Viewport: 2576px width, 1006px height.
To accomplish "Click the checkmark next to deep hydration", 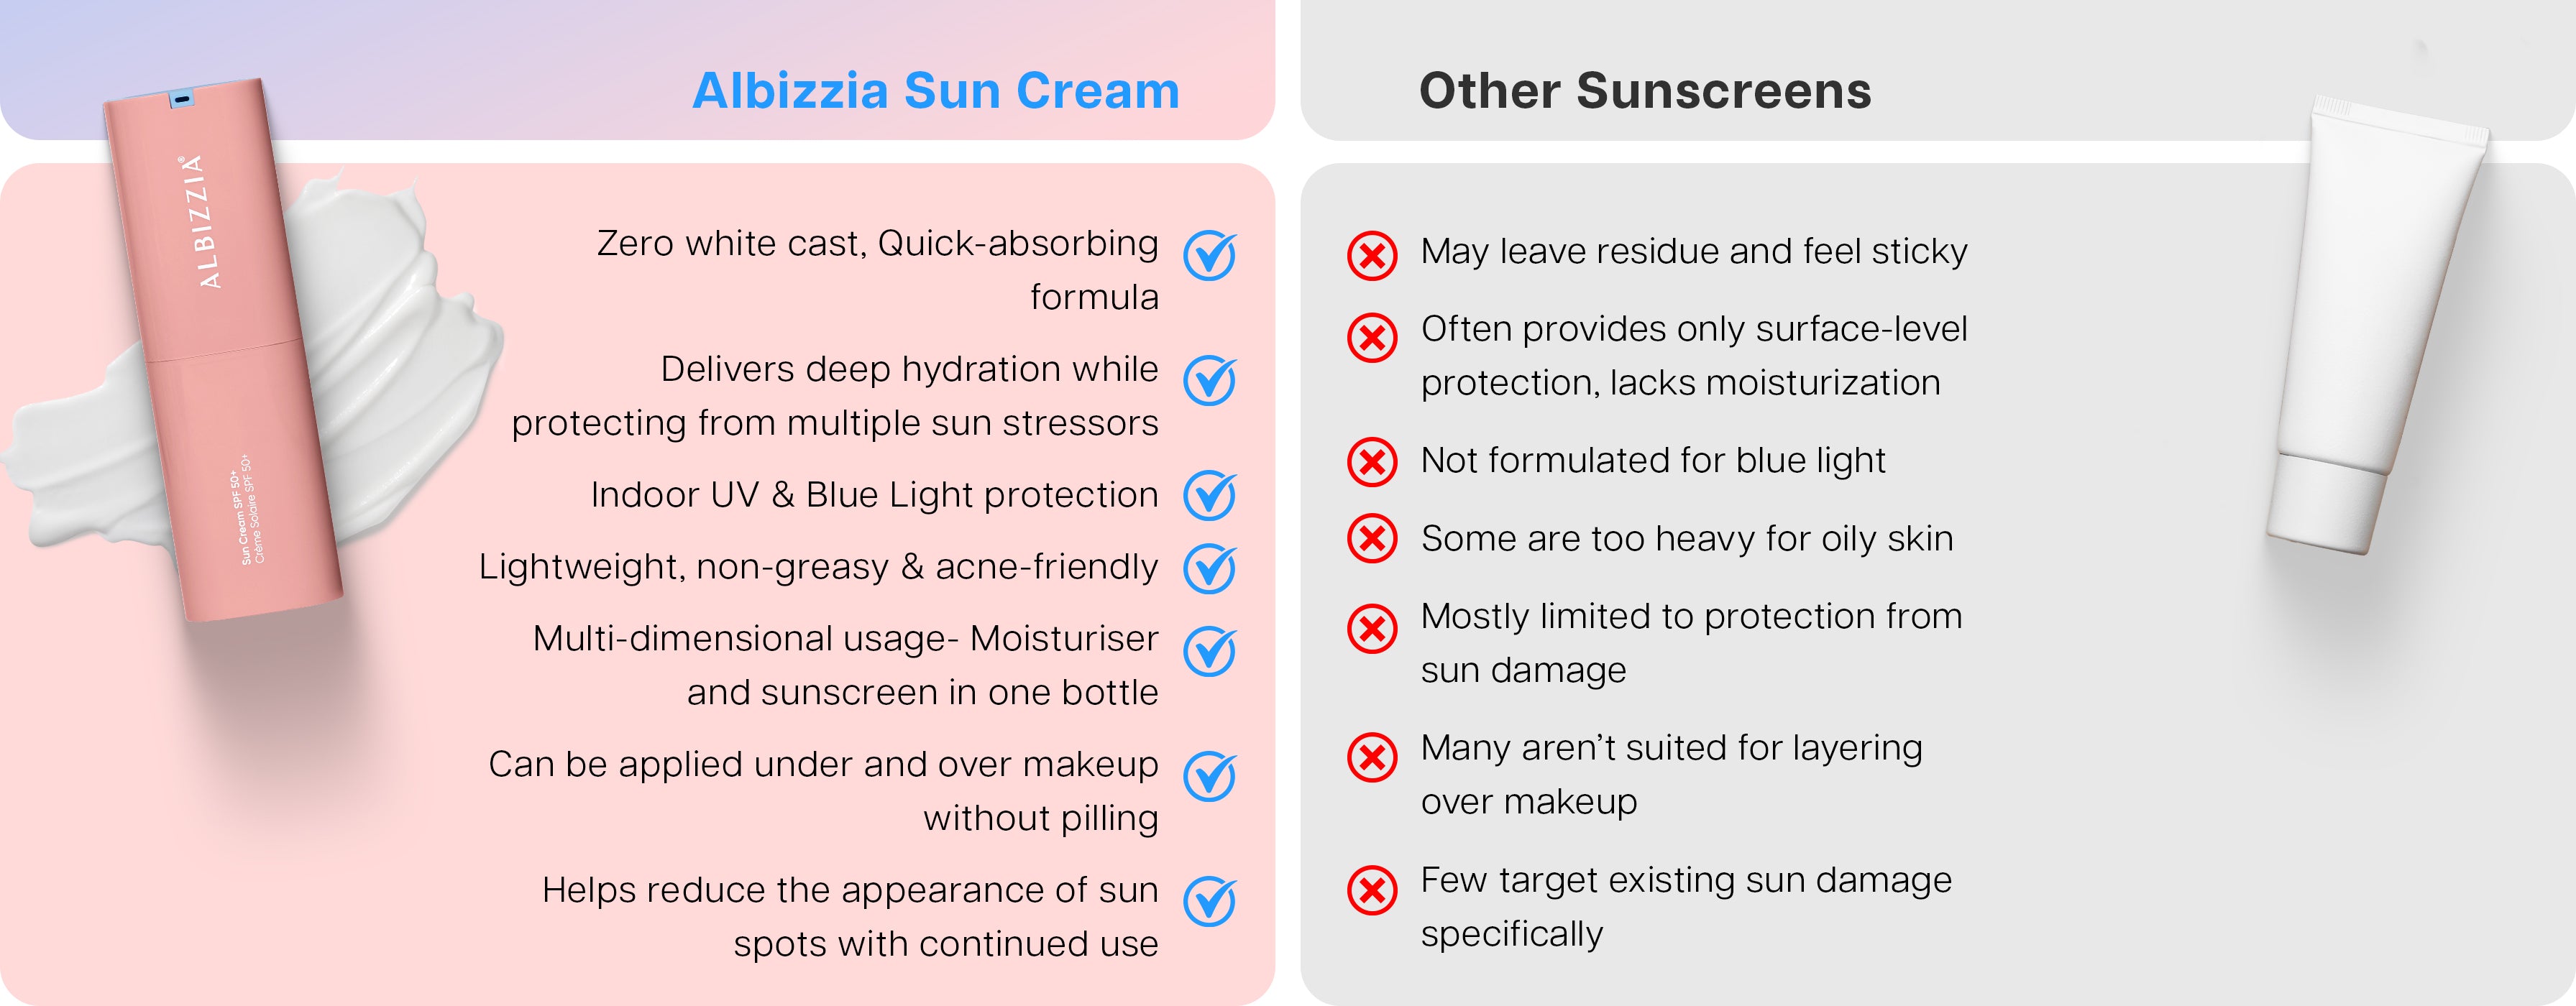I will pyautogui.click(x=1209, y=382).
